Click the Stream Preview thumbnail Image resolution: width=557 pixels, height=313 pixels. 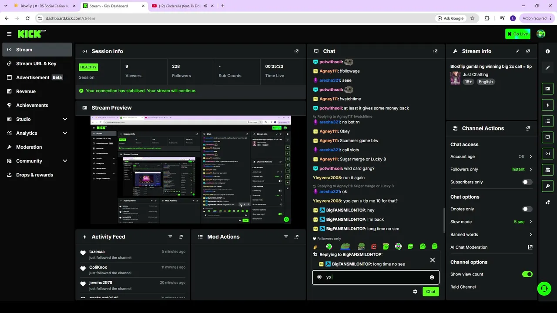point(191,170)
